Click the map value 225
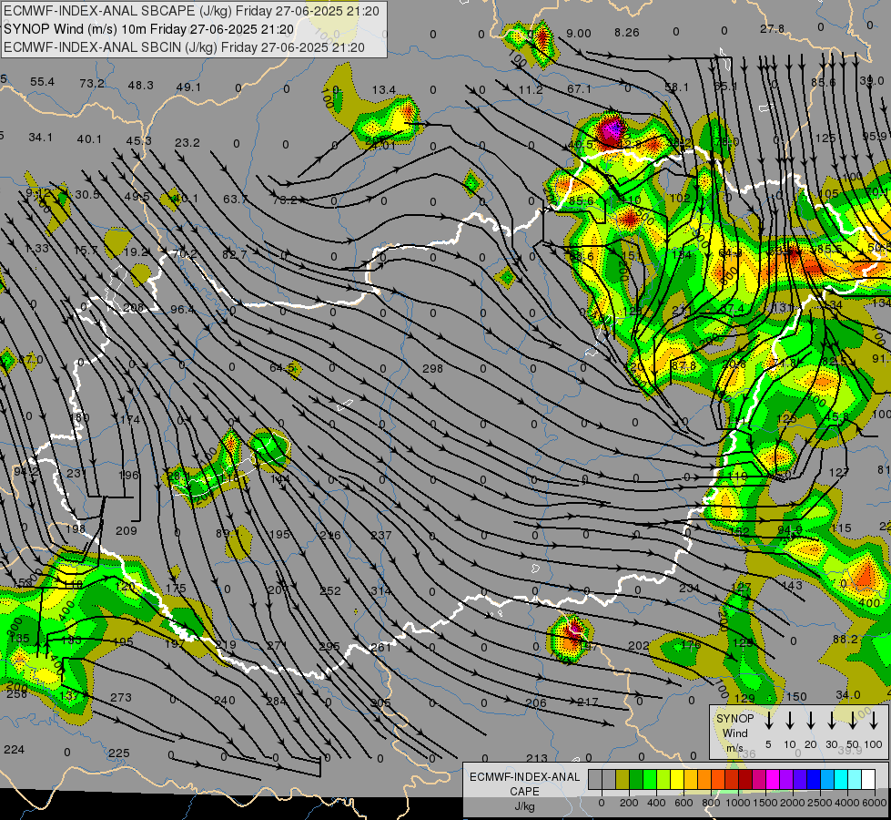 pyautogui.click(x=118, y=753)
